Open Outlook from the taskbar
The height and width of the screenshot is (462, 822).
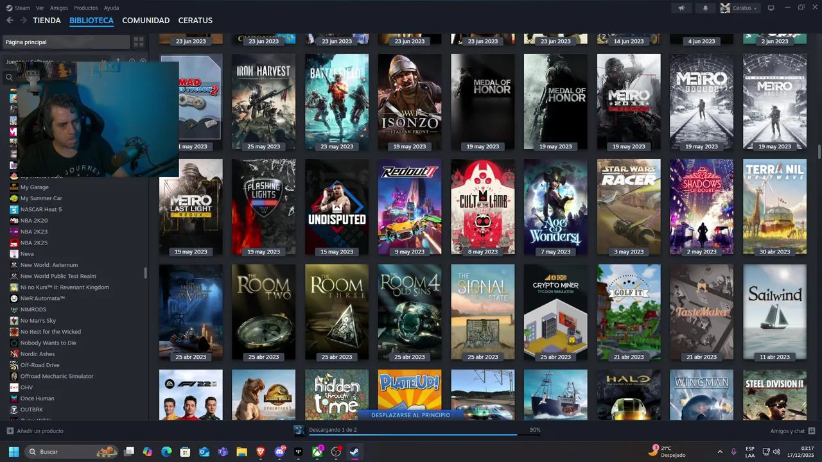coord(204,452)
